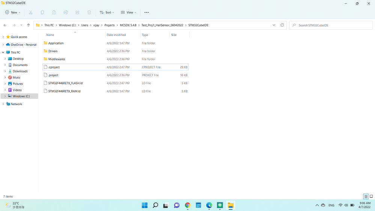Go back with the left arrow

[5, 25]
